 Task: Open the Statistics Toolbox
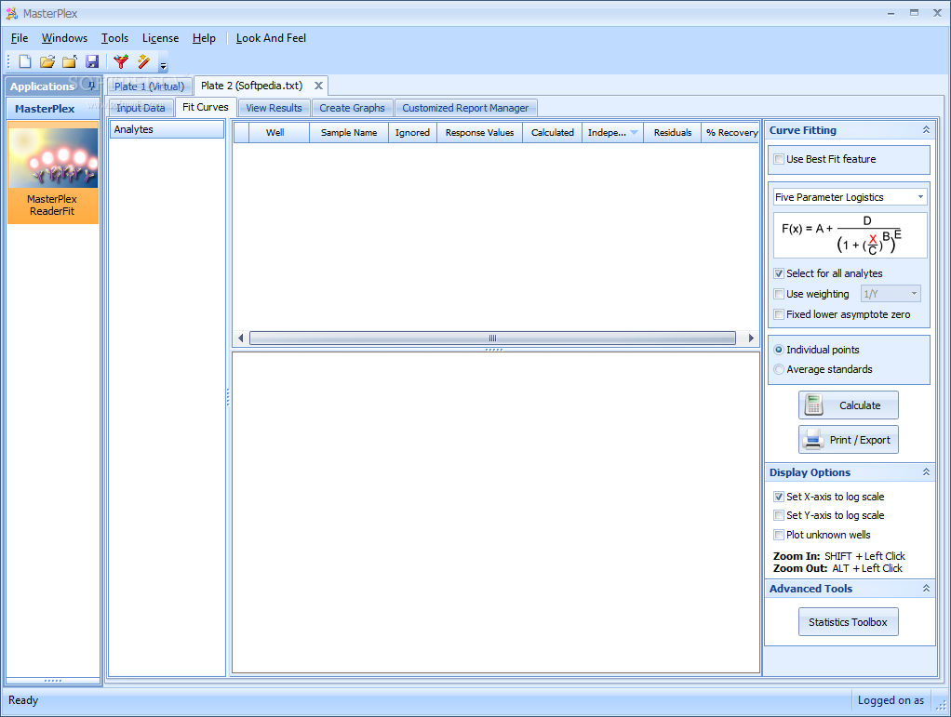848,622
